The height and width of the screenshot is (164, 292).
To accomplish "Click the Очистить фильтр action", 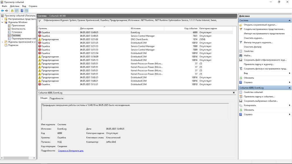I will [x=253, y=47].
